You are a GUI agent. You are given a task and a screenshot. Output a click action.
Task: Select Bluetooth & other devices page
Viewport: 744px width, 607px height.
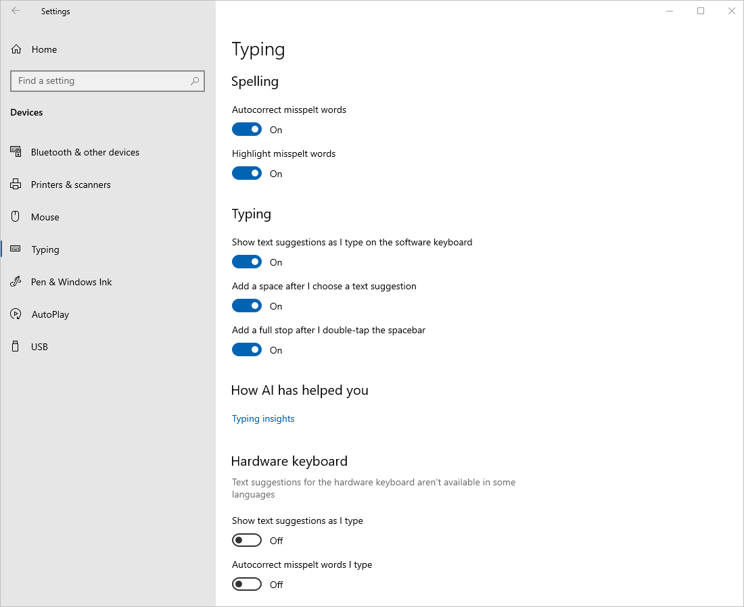click(108, 152)
